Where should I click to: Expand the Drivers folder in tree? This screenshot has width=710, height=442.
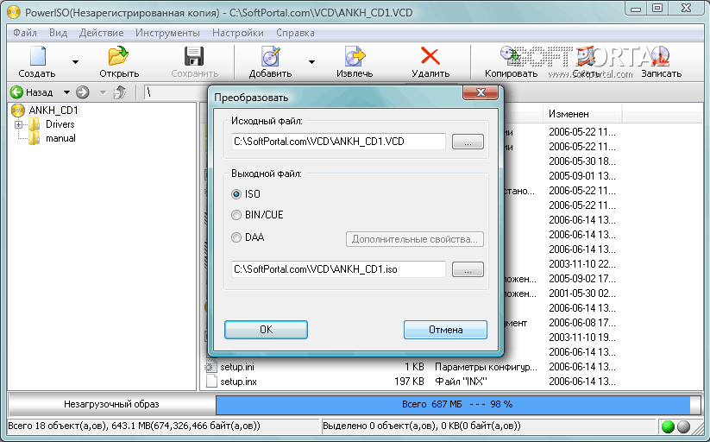(18, 124)
